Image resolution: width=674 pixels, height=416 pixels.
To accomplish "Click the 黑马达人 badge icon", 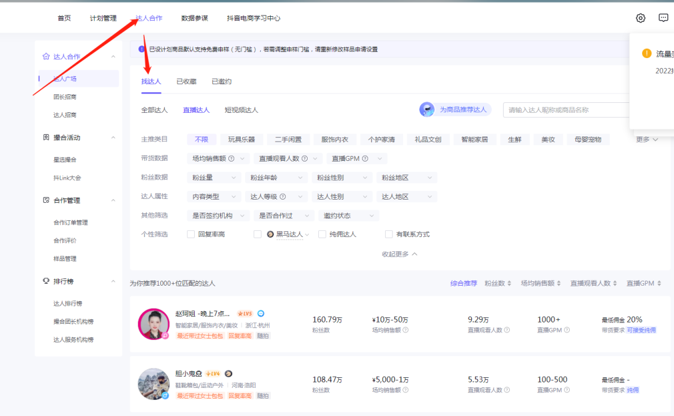I will 270,235.
